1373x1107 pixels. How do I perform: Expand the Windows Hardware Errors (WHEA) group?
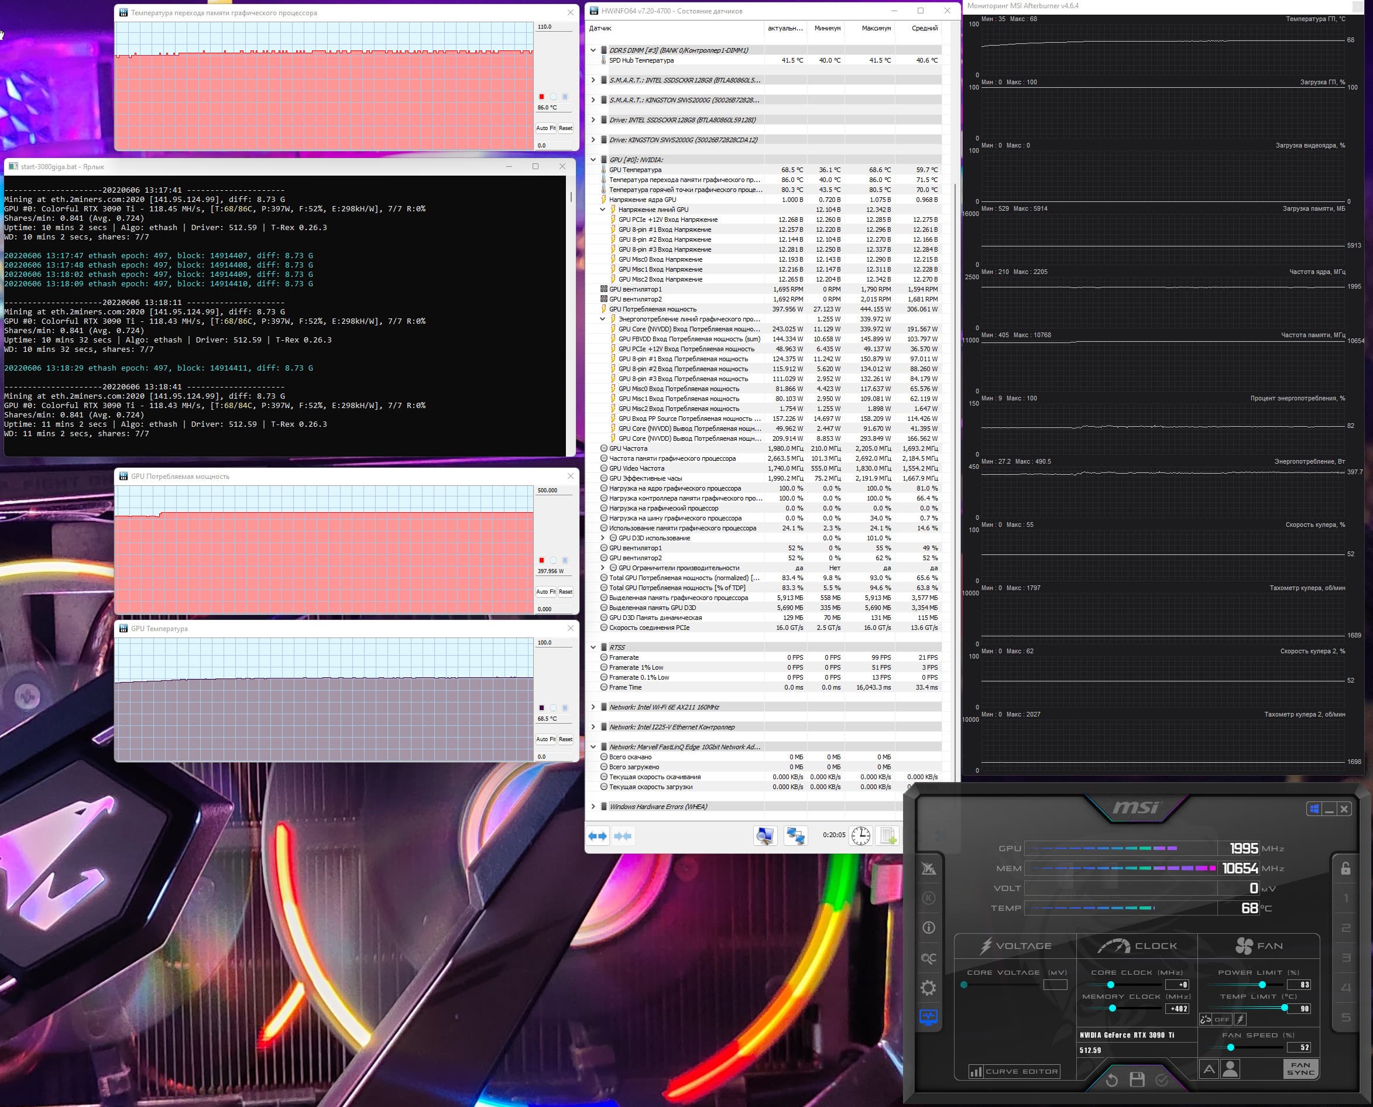click(593, 807)
